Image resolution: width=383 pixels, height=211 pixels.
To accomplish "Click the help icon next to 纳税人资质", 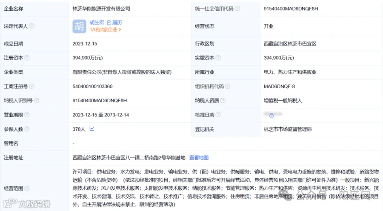I will (x=223, y=100).
